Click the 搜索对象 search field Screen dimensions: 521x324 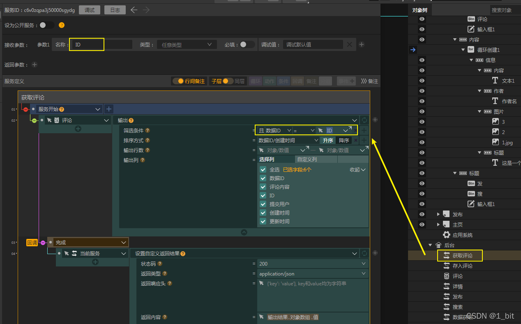pyautogui.click(x=505, y=10)
